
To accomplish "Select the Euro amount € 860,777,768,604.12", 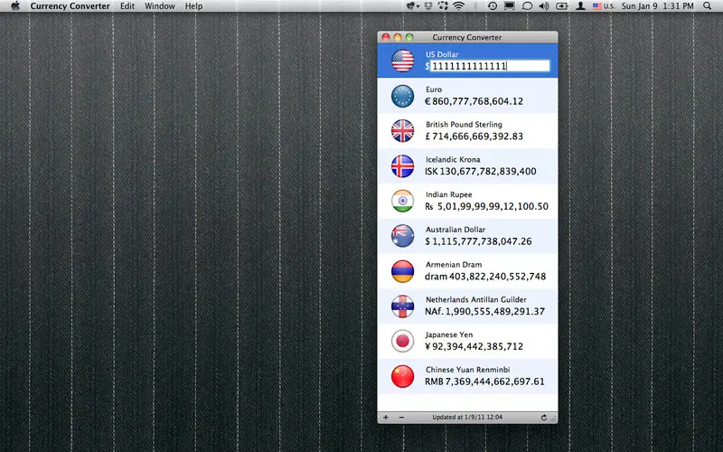I will coord(474,101).
